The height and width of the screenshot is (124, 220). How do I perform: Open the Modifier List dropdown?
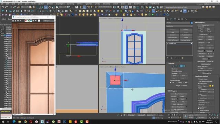179,26
